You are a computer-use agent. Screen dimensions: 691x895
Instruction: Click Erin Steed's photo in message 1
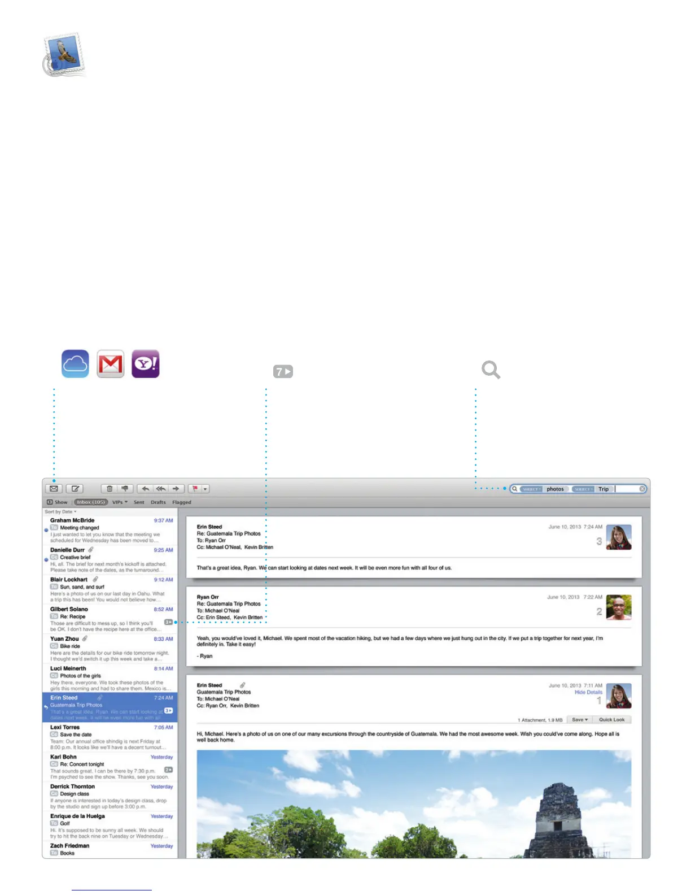click(619, 696)
